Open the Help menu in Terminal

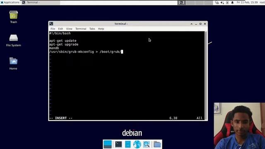pyautogui.click(x=101, y=29)
